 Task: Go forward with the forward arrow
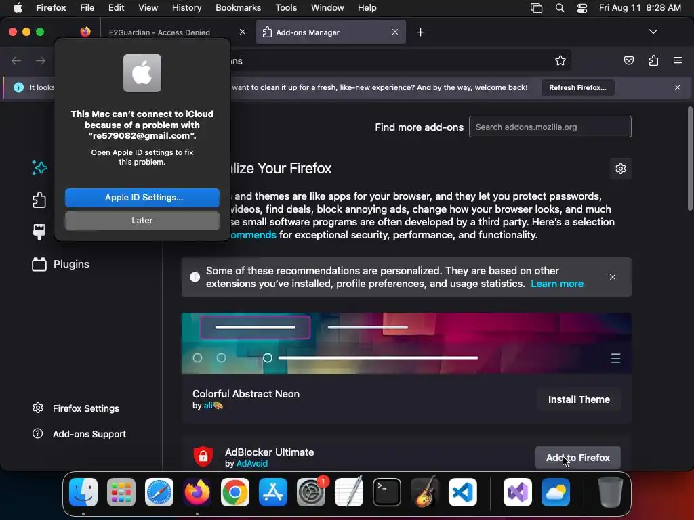coord(41,60)
